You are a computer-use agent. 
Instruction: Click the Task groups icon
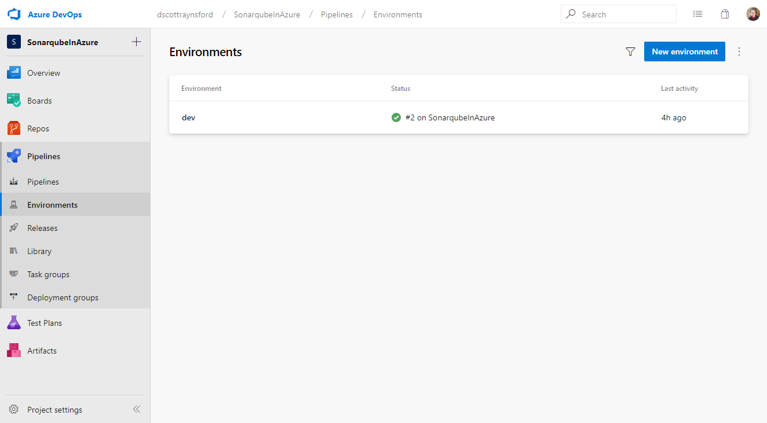(x=14, y=274)
